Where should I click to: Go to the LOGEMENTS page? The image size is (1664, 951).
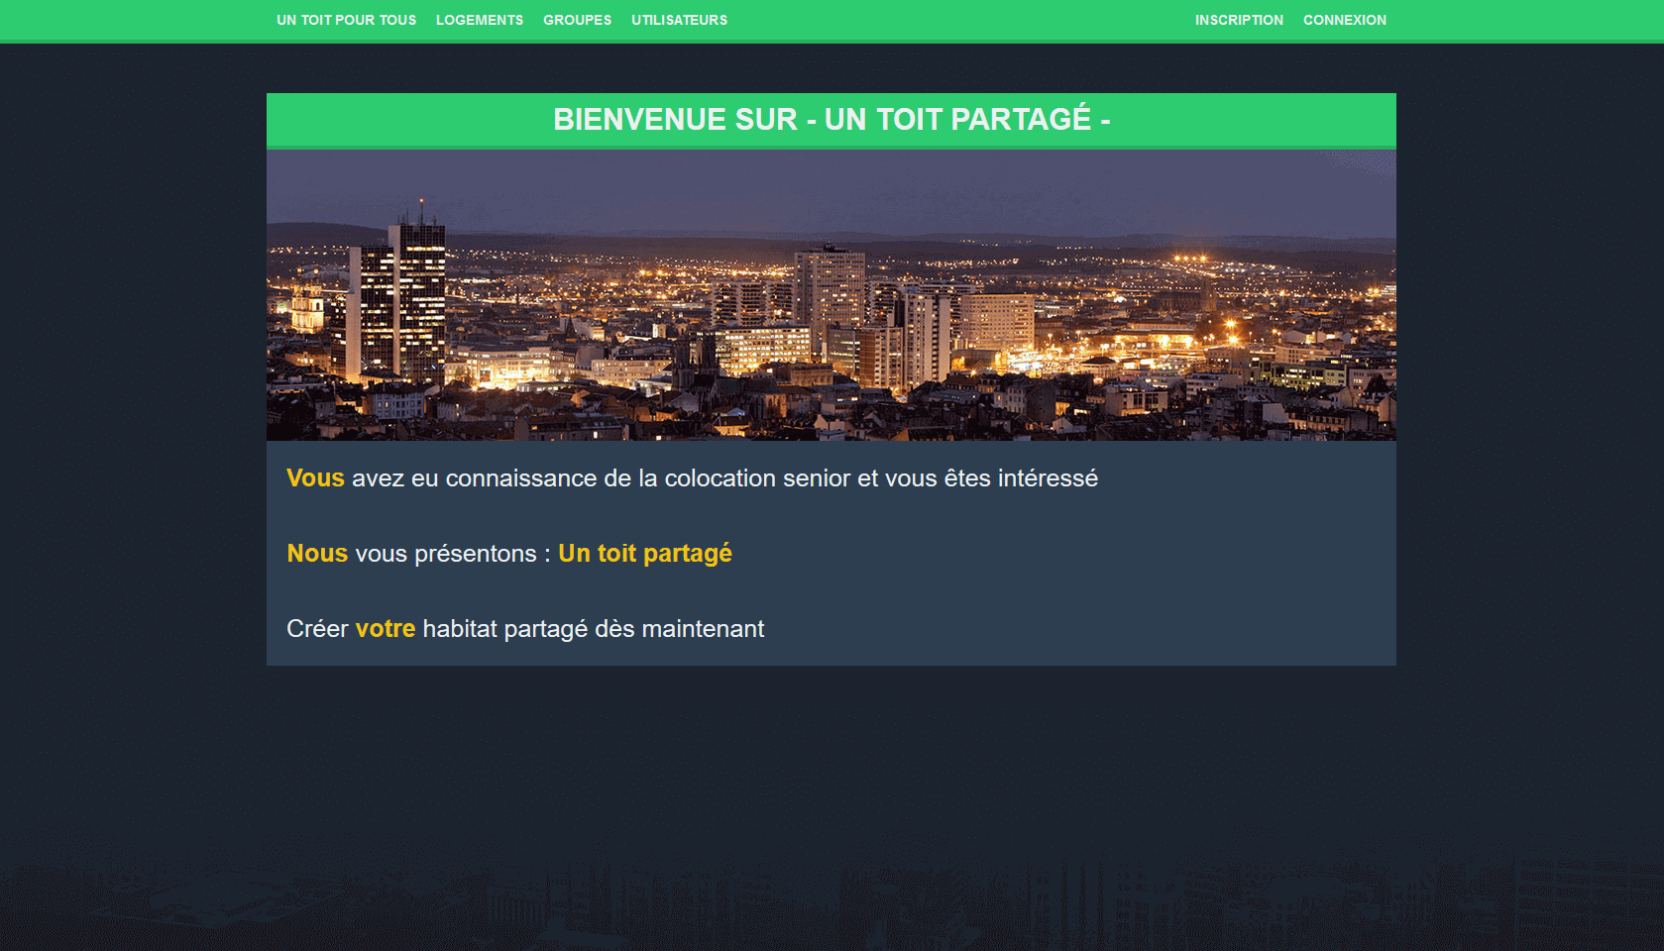pos(479,20)
